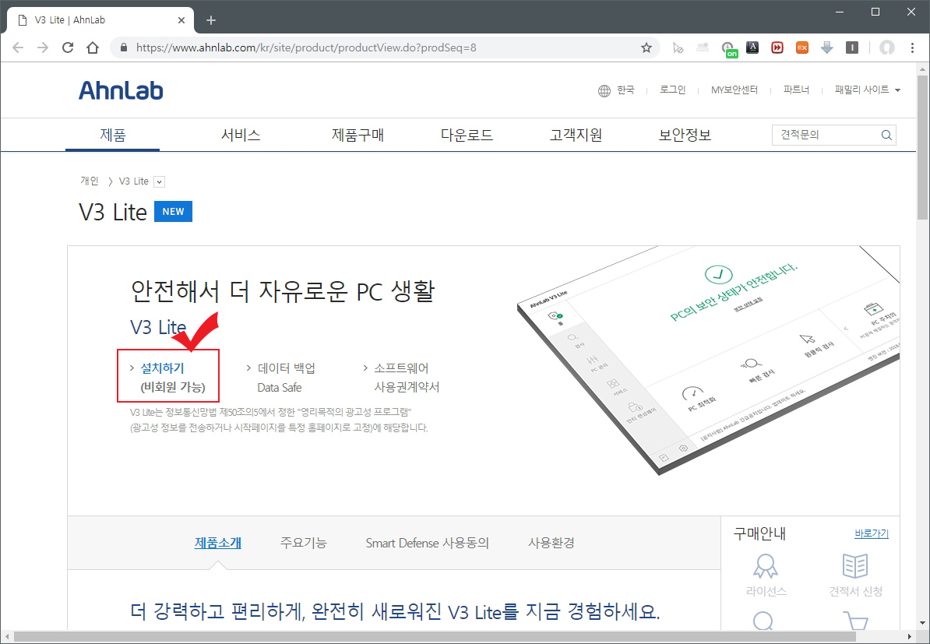Open the V3 Lite breadcrumb dropdown arrow
Image resolution: width=930 pixels, height=644 pixels.
pyautogui.click(x=159, y=182)
